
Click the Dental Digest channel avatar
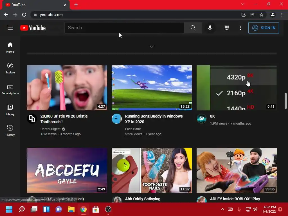click(32, 119)
